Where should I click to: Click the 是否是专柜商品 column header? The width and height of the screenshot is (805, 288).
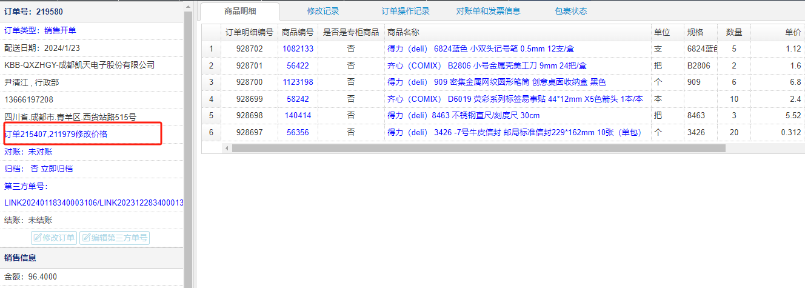click(x=351, y=32)
